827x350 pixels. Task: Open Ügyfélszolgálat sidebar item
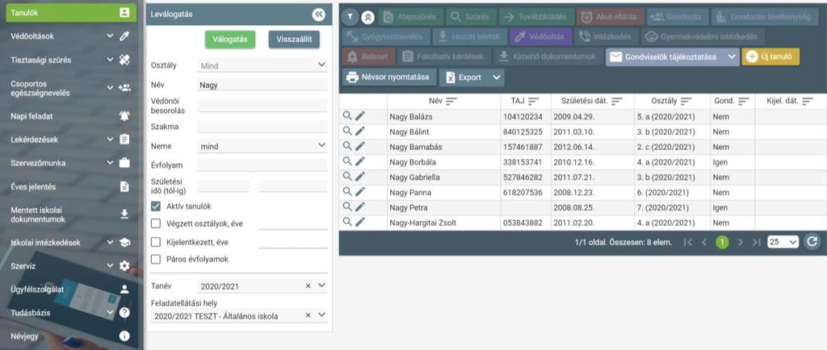tap(71, 289)
